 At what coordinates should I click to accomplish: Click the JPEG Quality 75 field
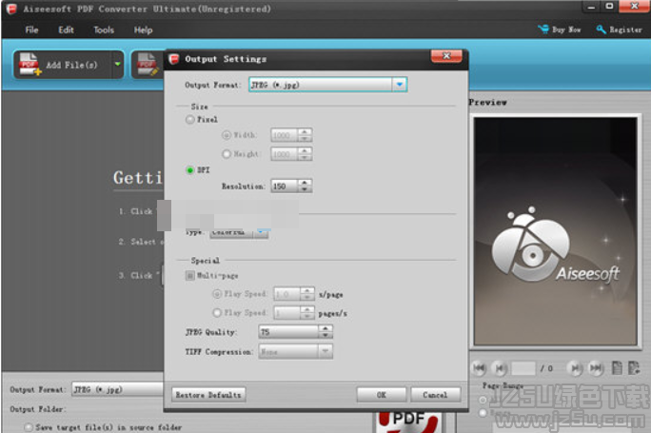point(288,332)
